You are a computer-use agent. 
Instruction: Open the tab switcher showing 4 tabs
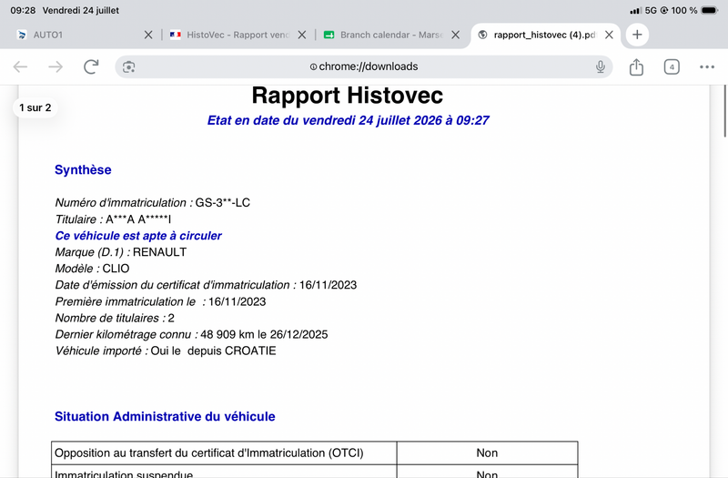672,66
